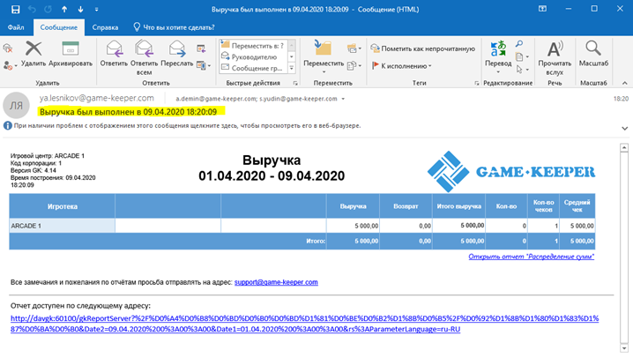Open the Файл tab
This screenshot has height=358, width=633.
[x=16, y=27]
